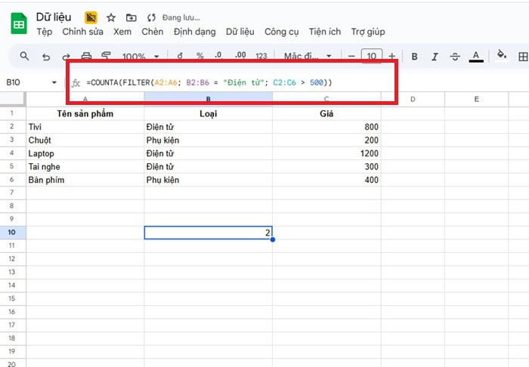Click the fill handle on cell B10
Viewport: 529px width, 367px height.
pos(273,239)
